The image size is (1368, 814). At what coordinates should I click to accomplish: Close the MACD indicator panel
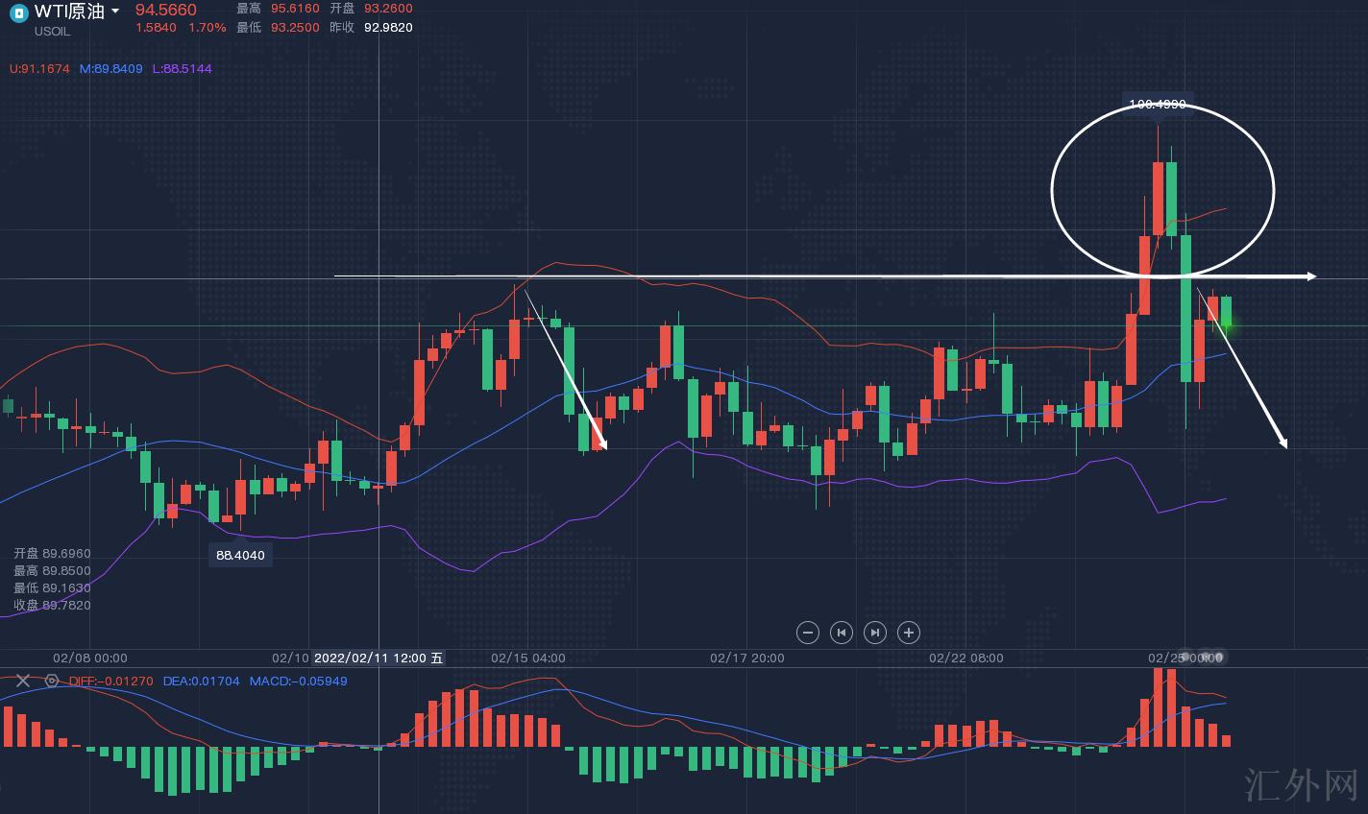[x=22, y=681]
